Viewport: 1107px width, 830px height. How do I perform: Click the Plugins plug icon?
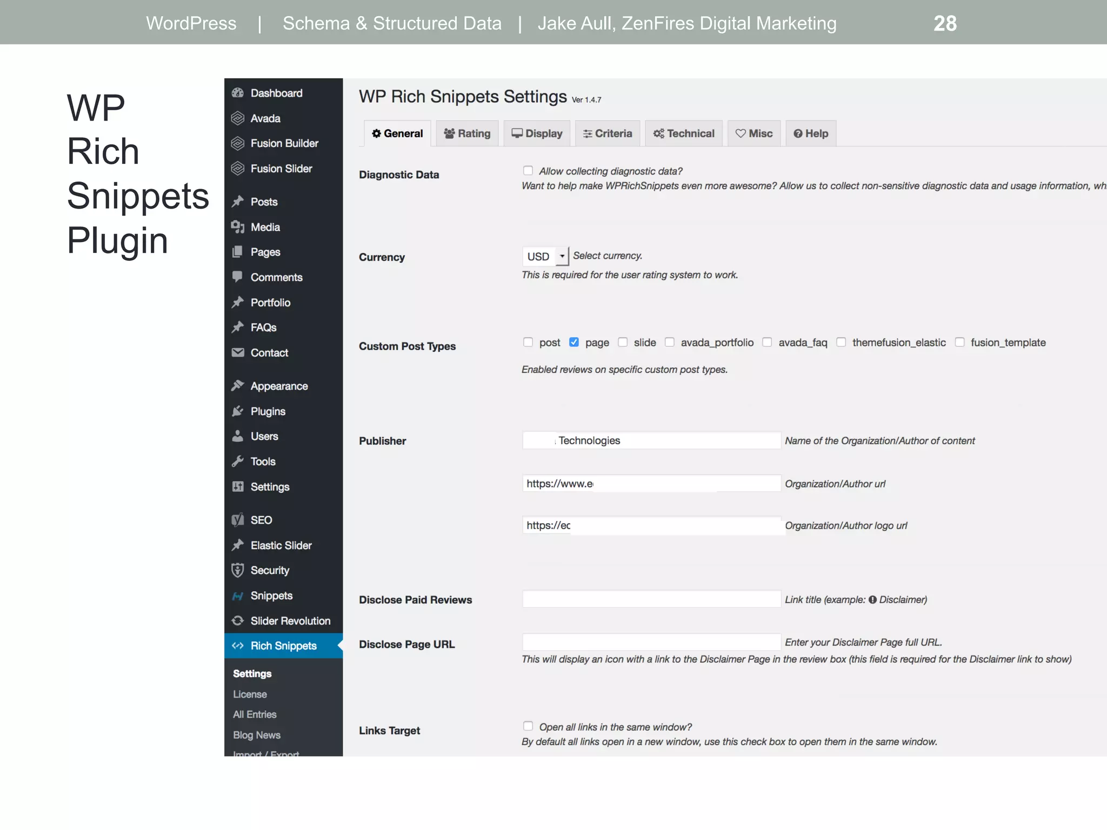click(237, 411)
